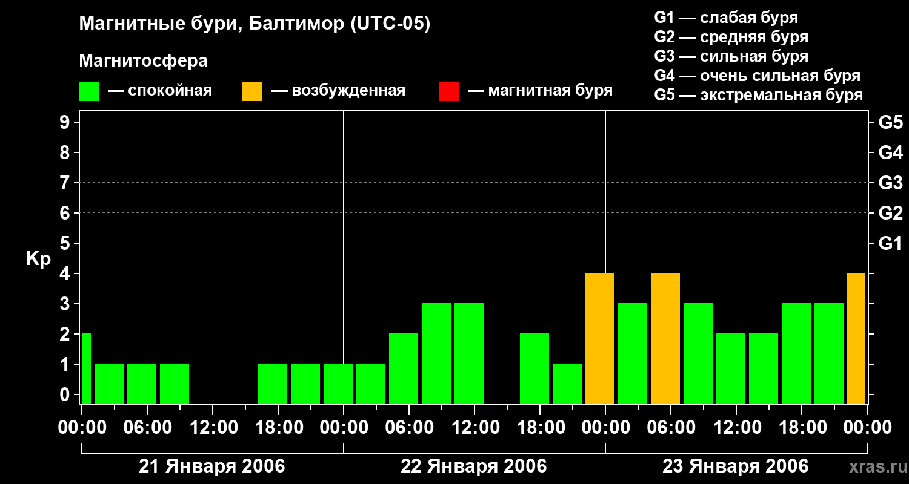Viewport: 909px width, 484px height.
Task: Click the date label '21 Января 2006'
Action: click(212, 466)
